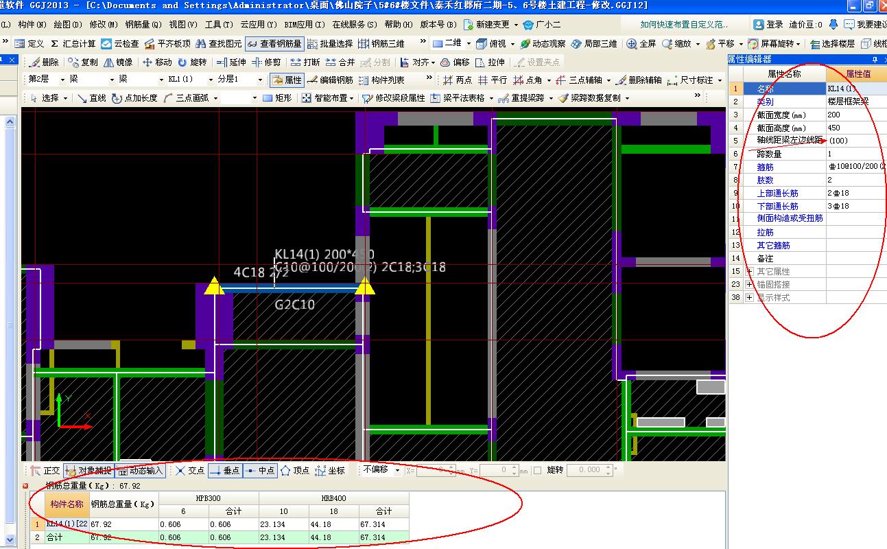Screen dimensions: 887x549
Task: Enable the 旋转 rotation checkbox
Action: (538, 470)
